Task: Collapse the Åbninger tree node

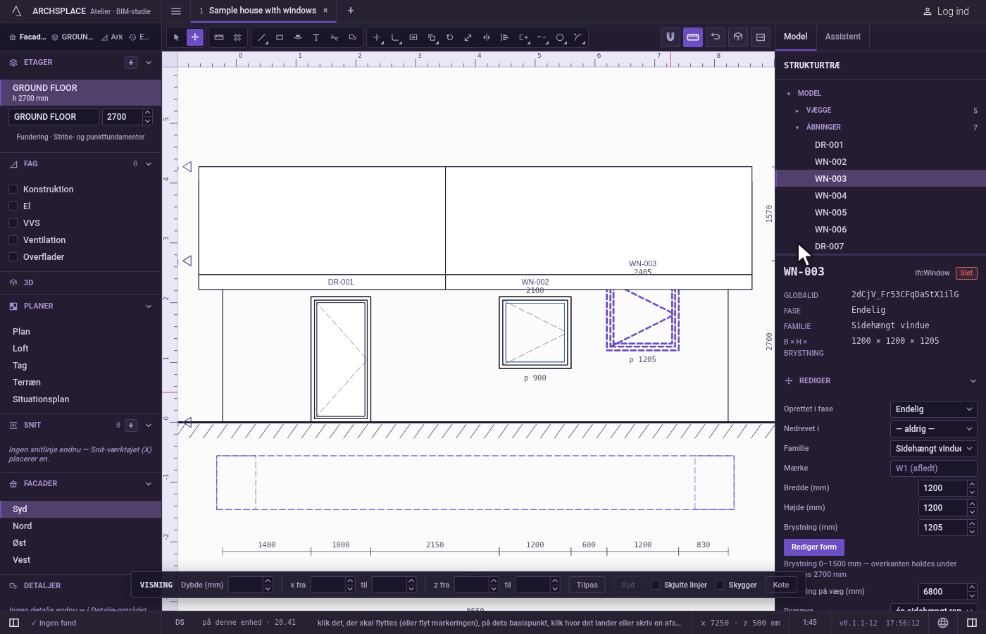Action: [797, 128]
